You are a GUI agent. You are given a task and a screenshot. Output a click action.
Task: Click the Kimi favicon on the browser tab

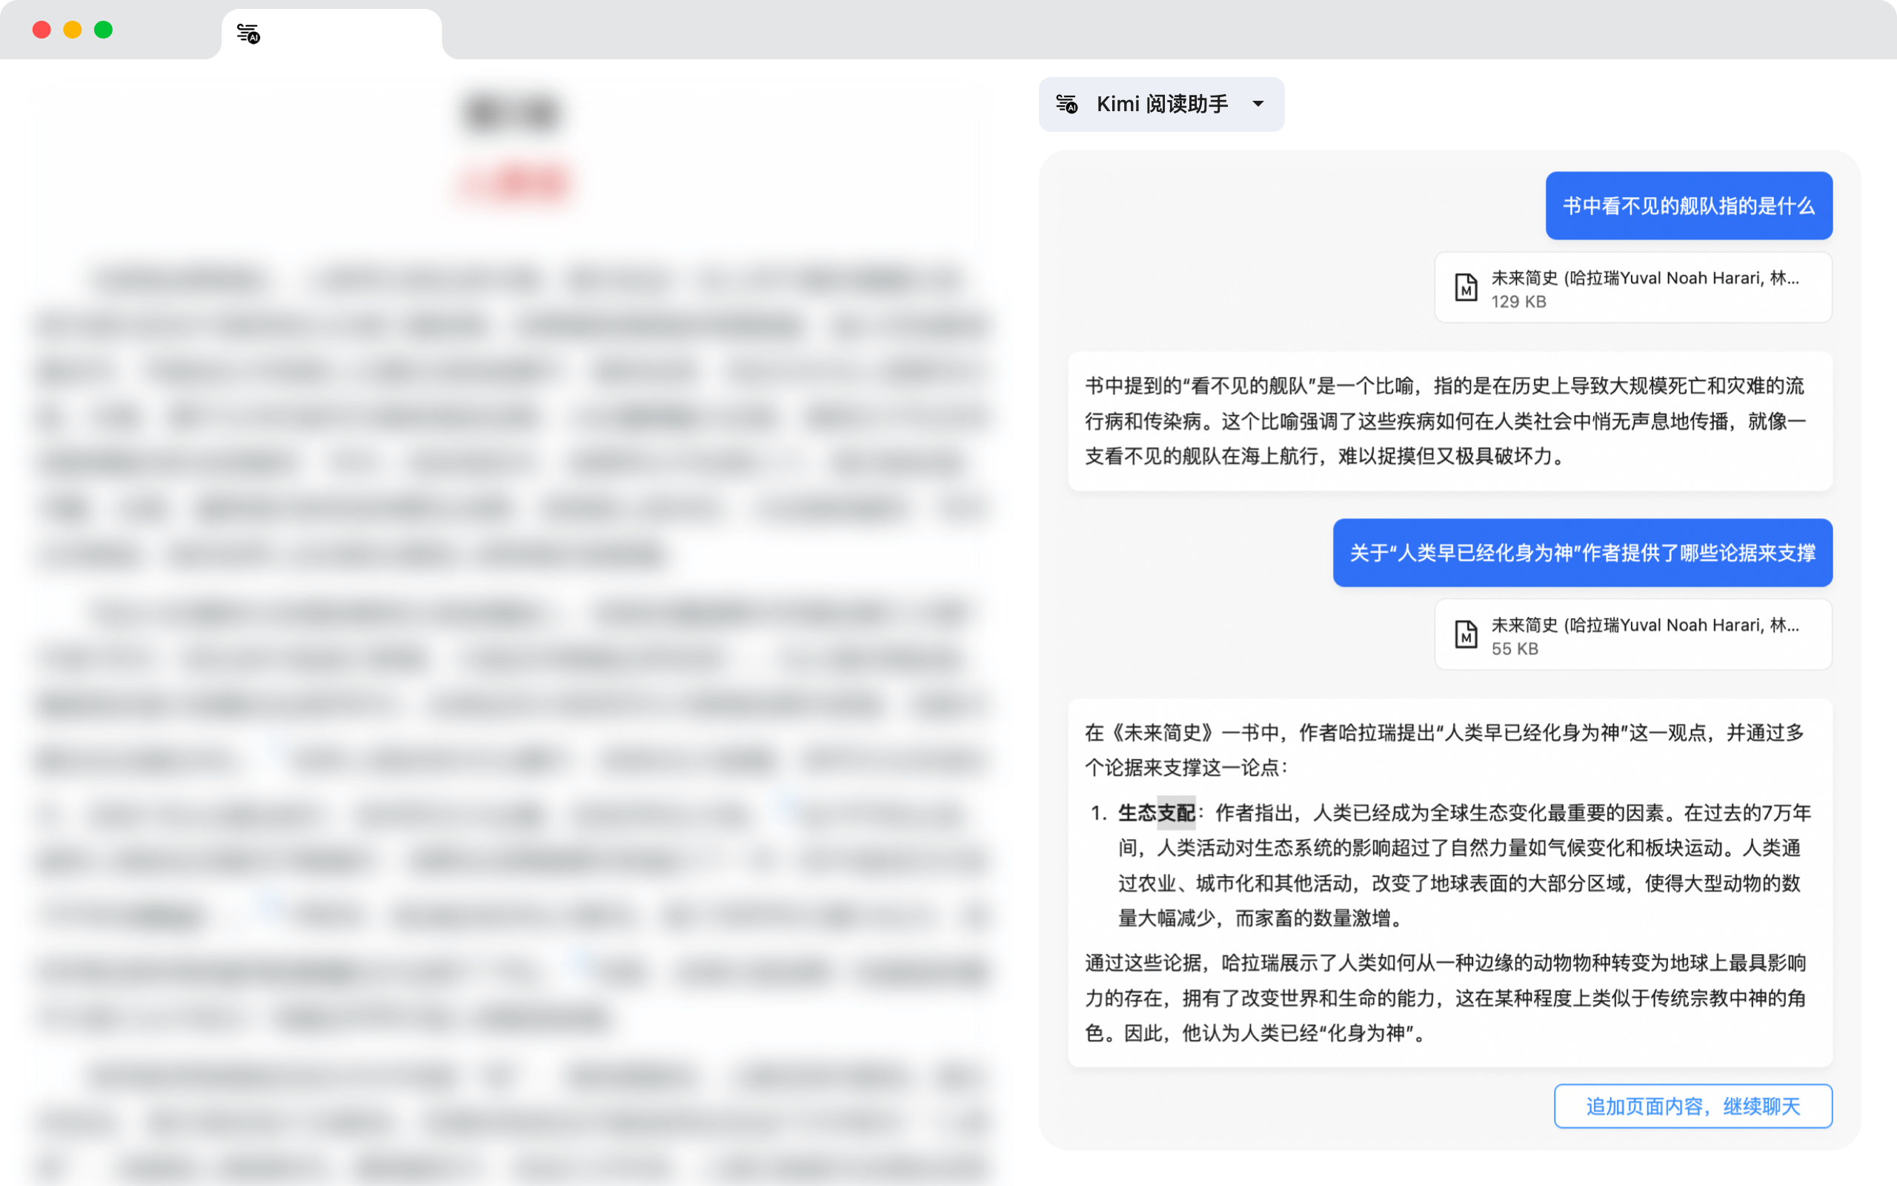click(247, 33)
